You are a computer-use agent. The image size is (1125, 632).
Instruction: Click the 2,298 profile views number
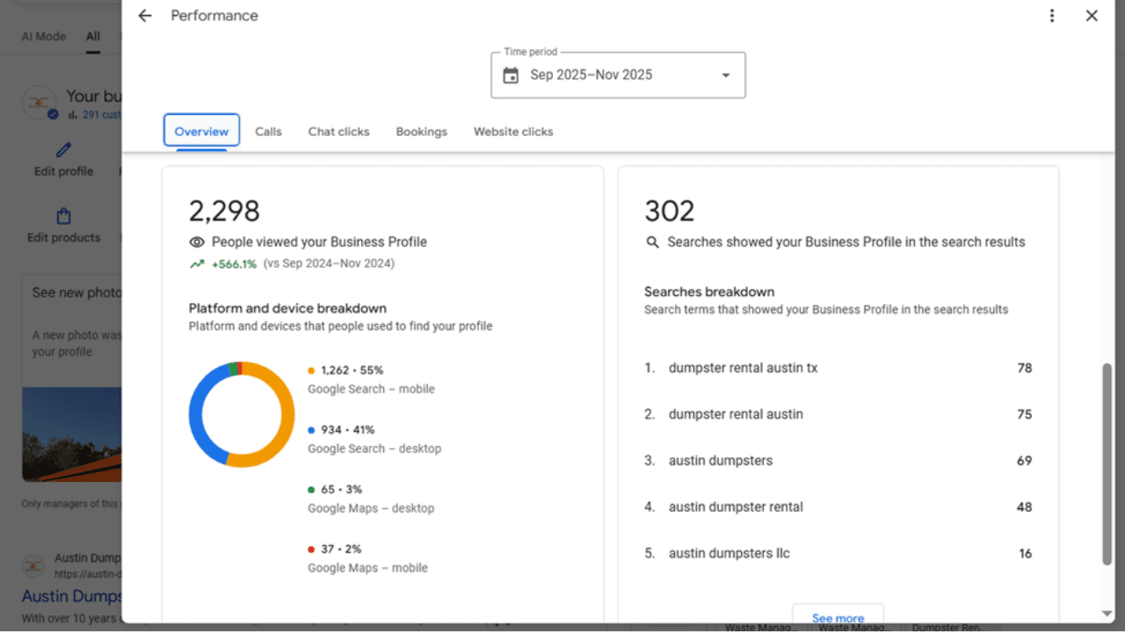click(224, 211)
